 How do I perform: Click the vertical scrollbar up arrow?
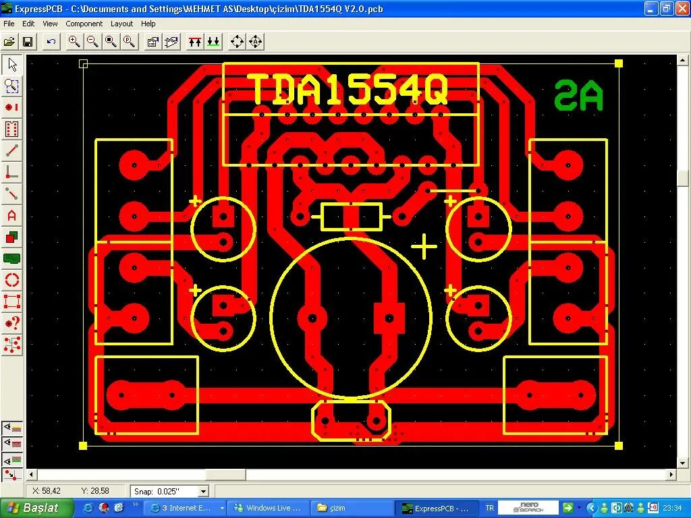tap(683, 60)
